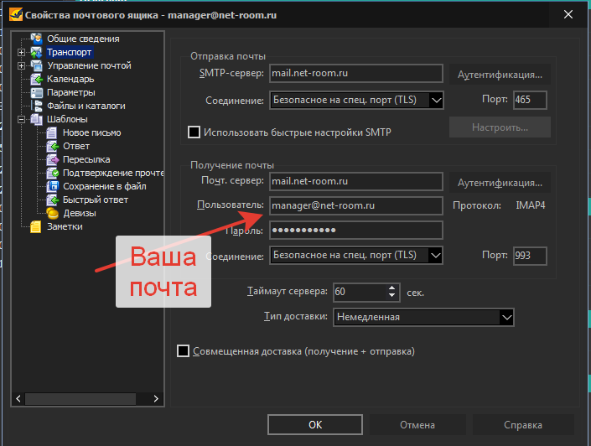Screen dimensions: 591x446
Task: Open Справка help button
Action: point(523,425)
